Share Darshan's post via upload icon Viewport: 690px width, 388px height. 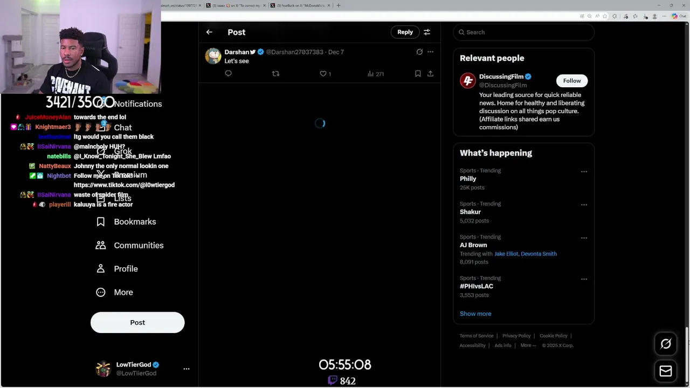[x=430, y=74]
